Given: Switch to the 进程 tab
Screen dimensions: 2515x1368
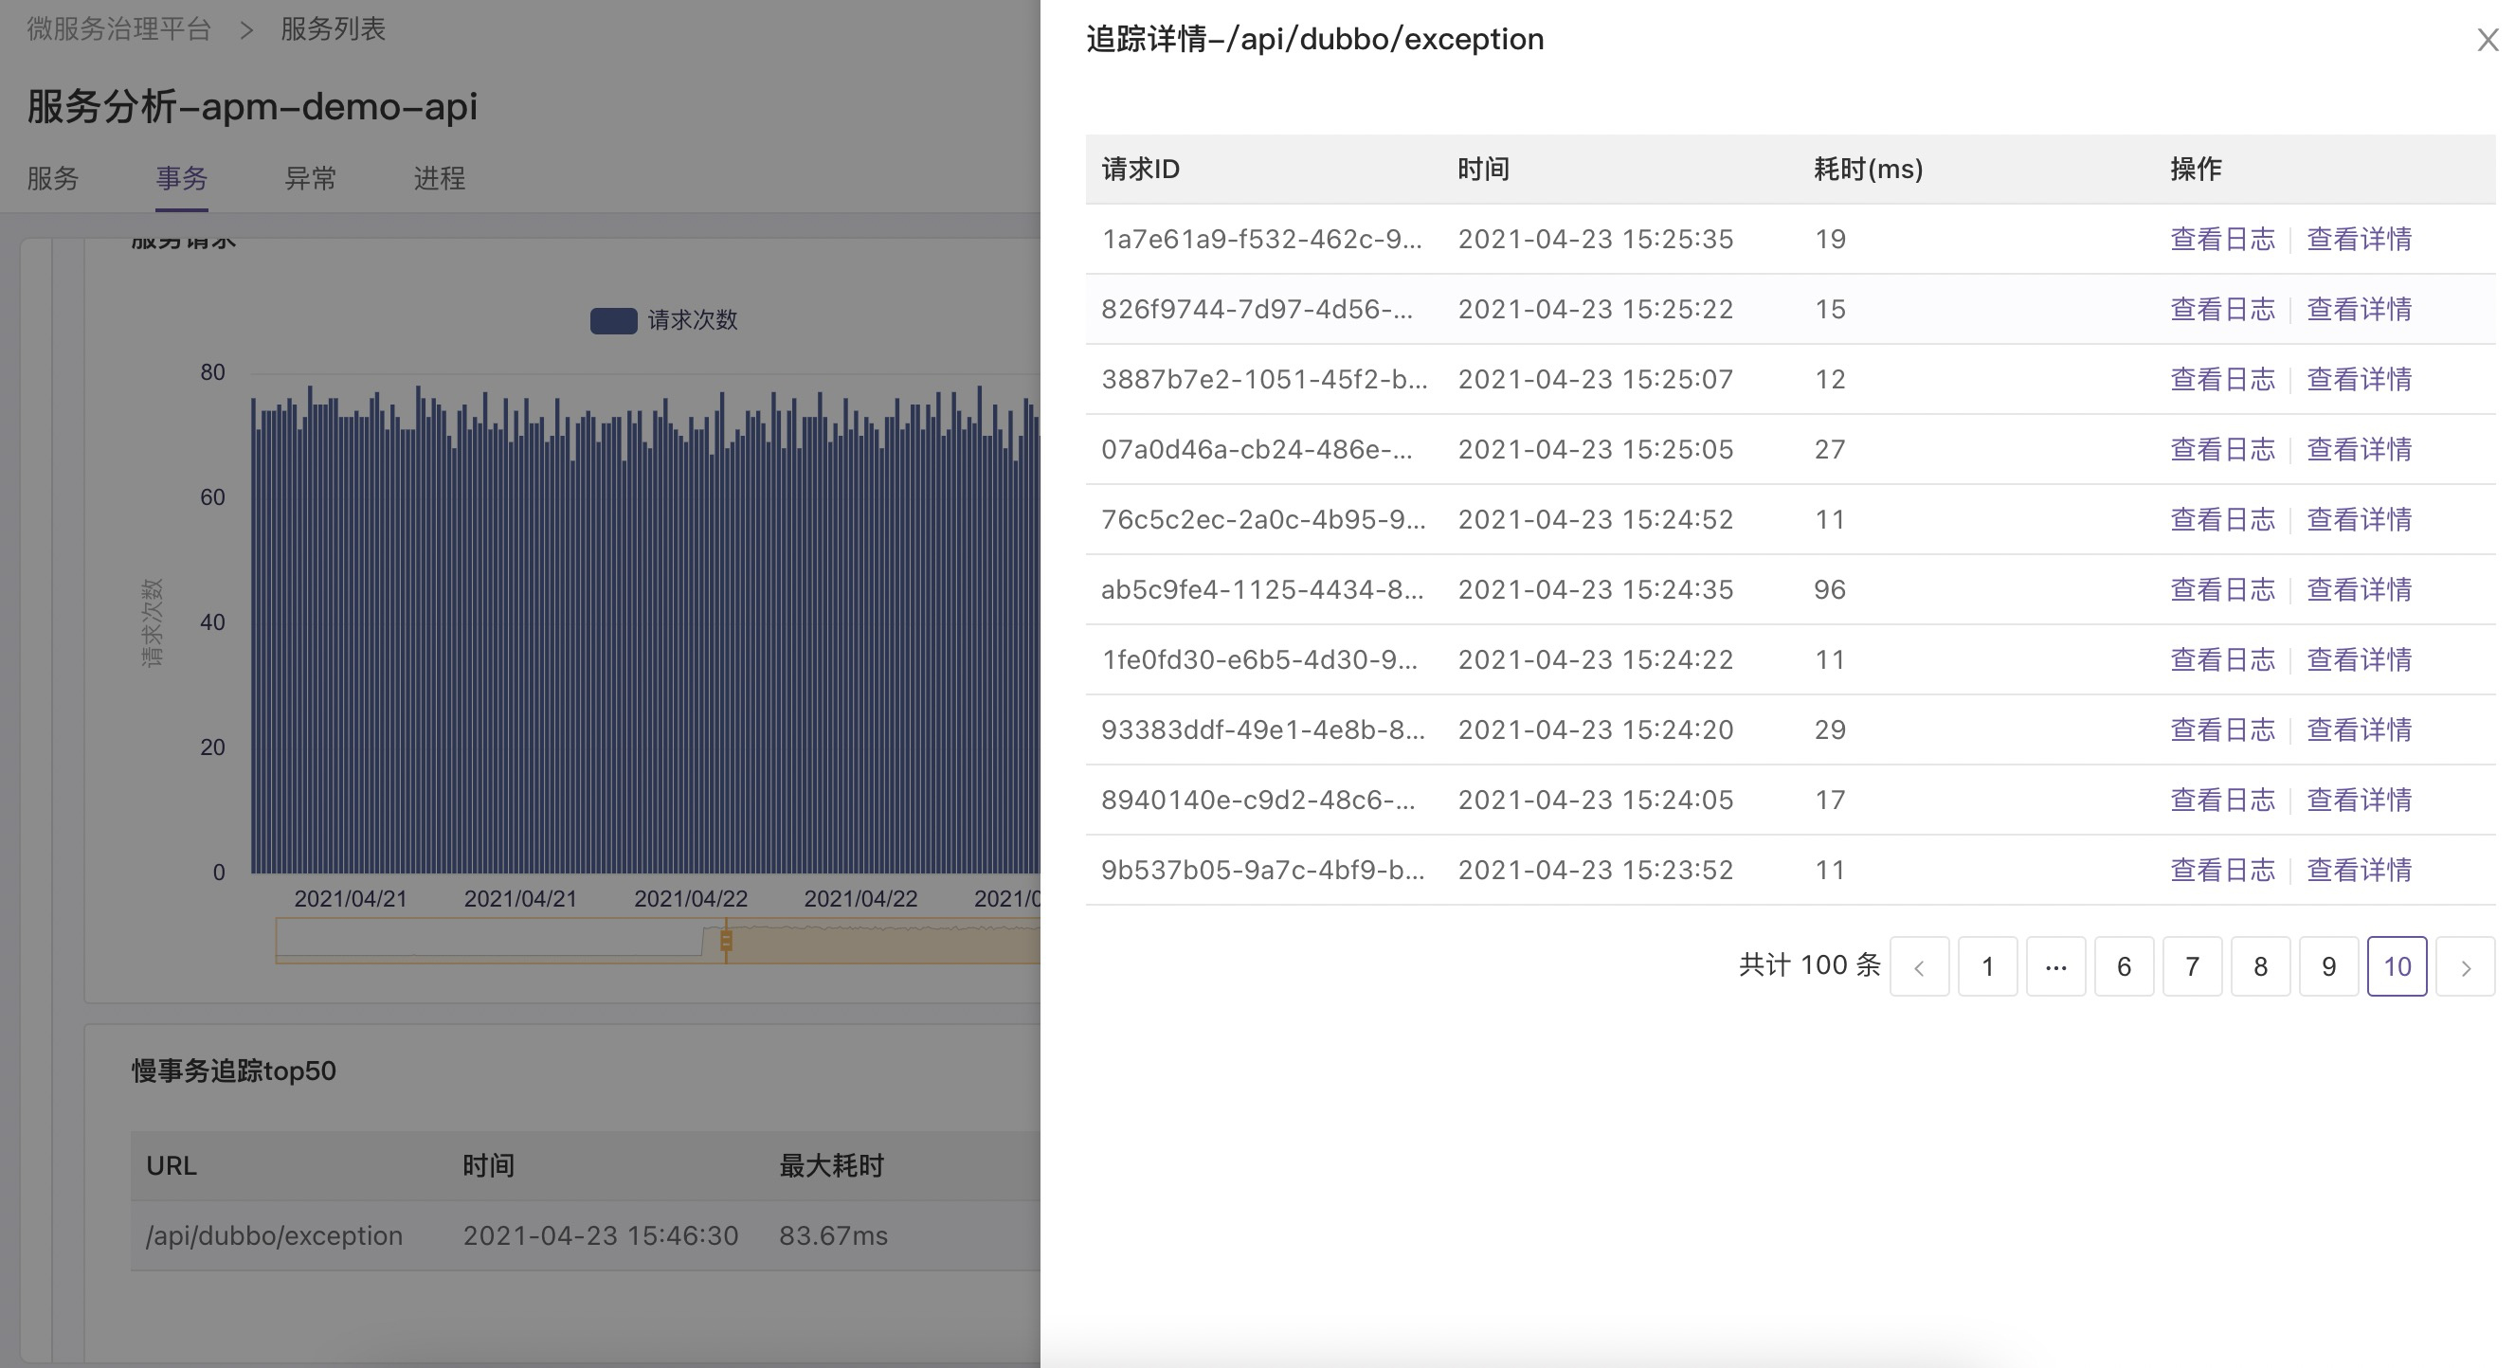Looking at the screenshot, I should click(x=440, y=178).
